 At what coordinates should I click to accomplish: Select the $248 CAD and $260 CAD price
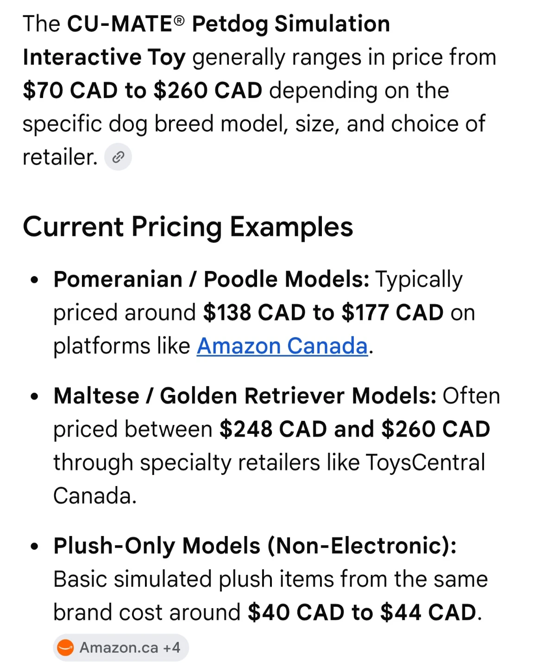click(355, 429)
